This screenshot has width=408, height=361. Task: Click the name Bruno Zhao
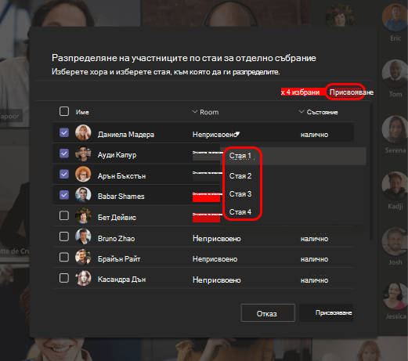click(x=116, y=239)
